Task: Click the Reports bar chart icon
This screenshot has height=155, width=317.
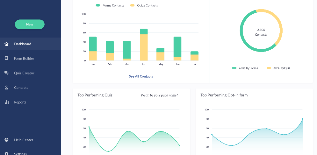Action: tap(6, 102)
